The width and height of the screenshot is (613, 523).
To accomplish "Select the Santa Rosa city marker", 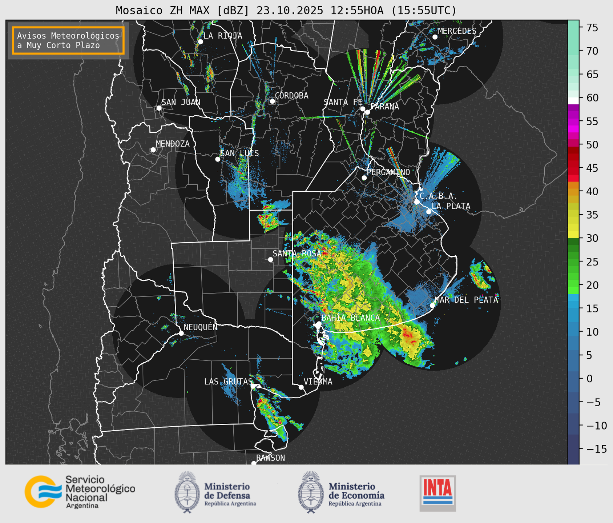I will click(270, 259).
